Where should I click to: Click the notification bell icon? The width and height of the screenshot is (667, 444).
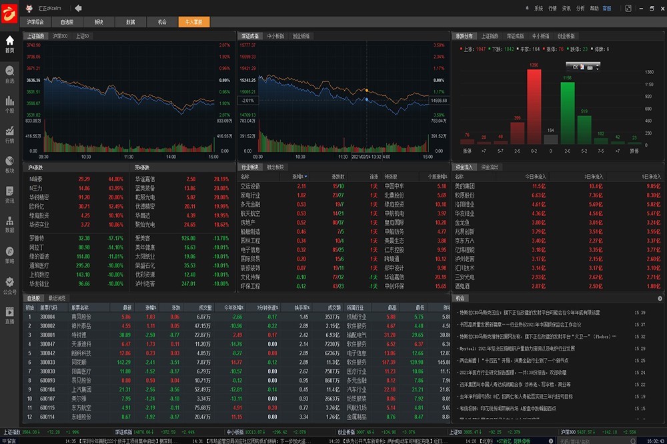pos(527,8)
